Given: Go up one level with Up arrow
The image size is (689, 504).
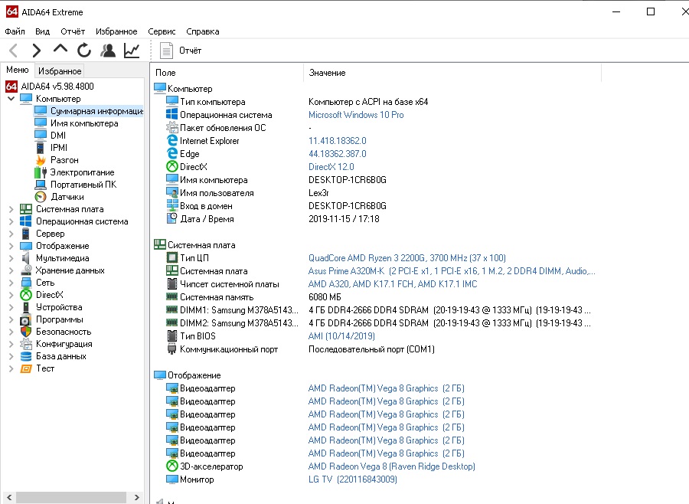Looking at the screenshot, I should tap(60, 49).
